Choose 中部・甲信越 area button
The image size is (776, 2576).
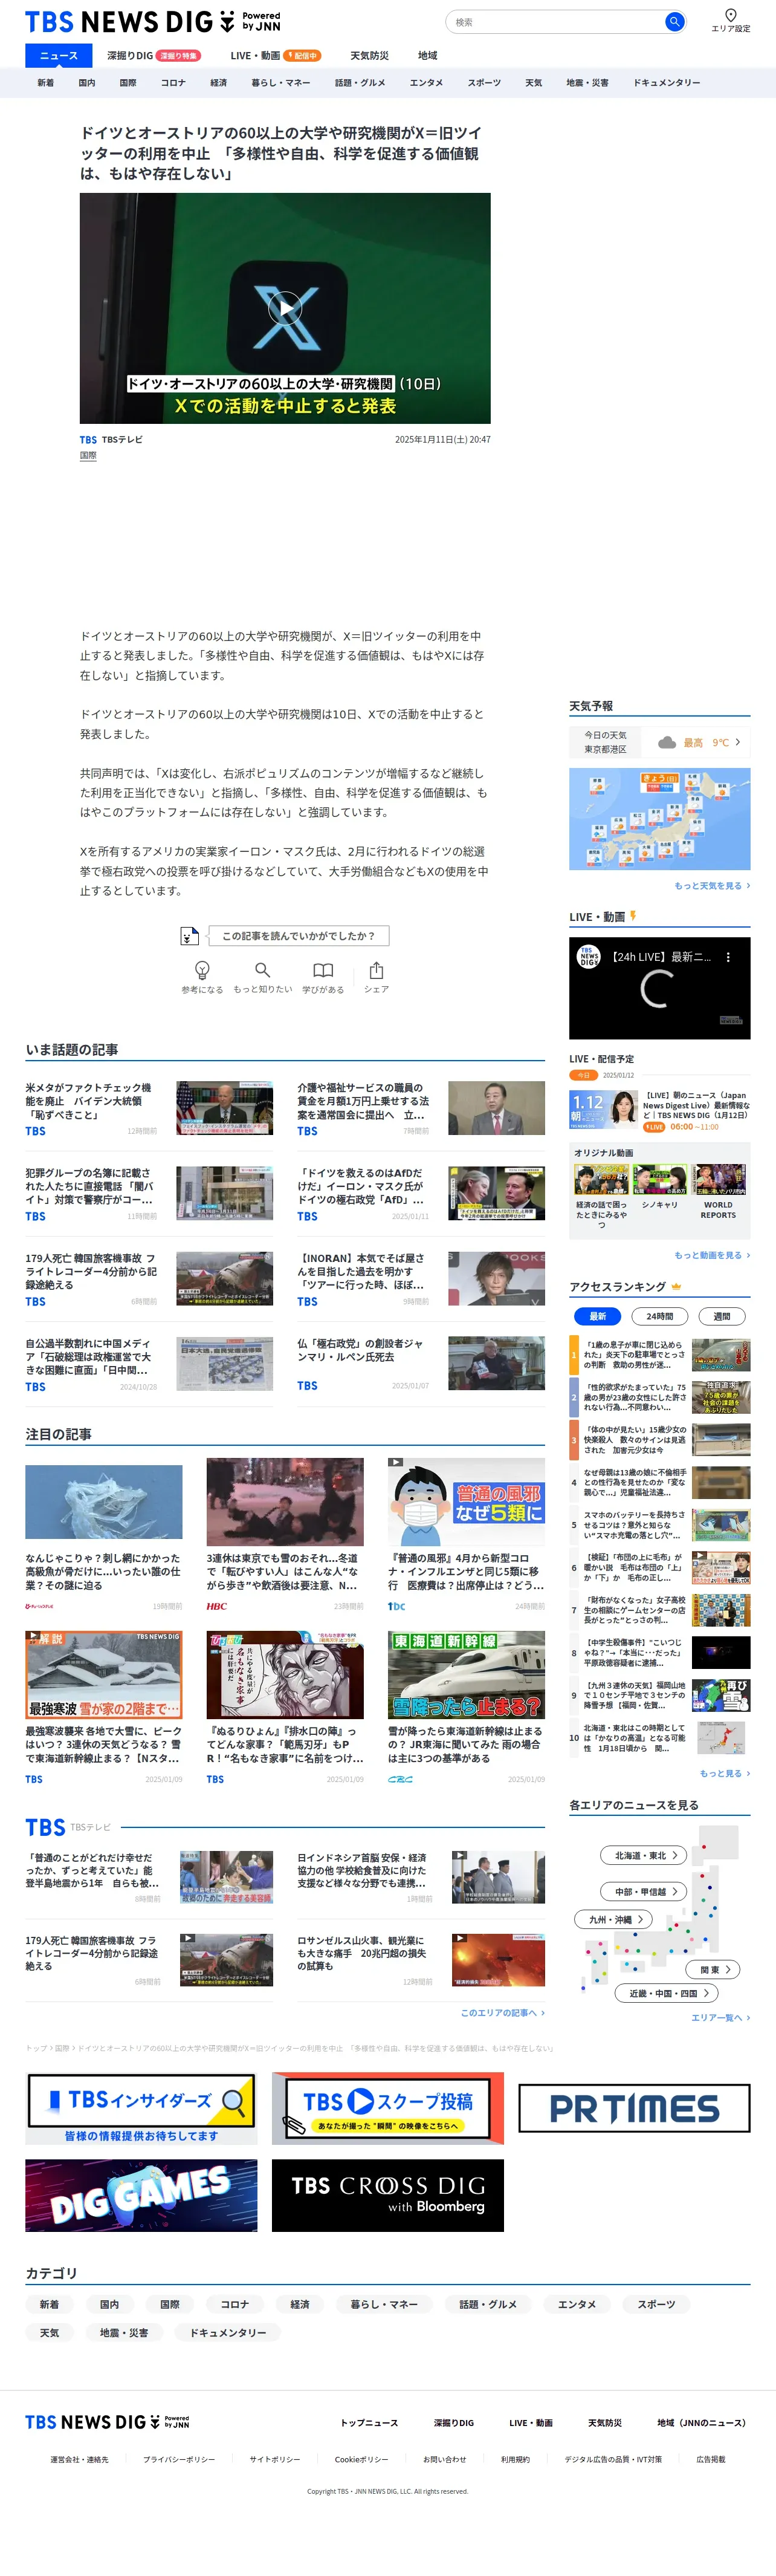point(643,1891)
